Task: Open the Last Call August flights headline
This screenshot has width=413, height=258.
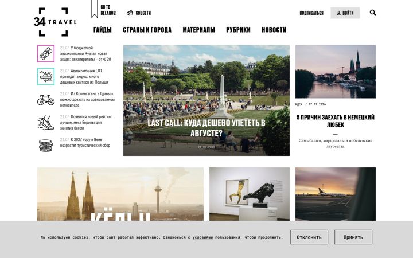Action: click(x=206, y=128)
